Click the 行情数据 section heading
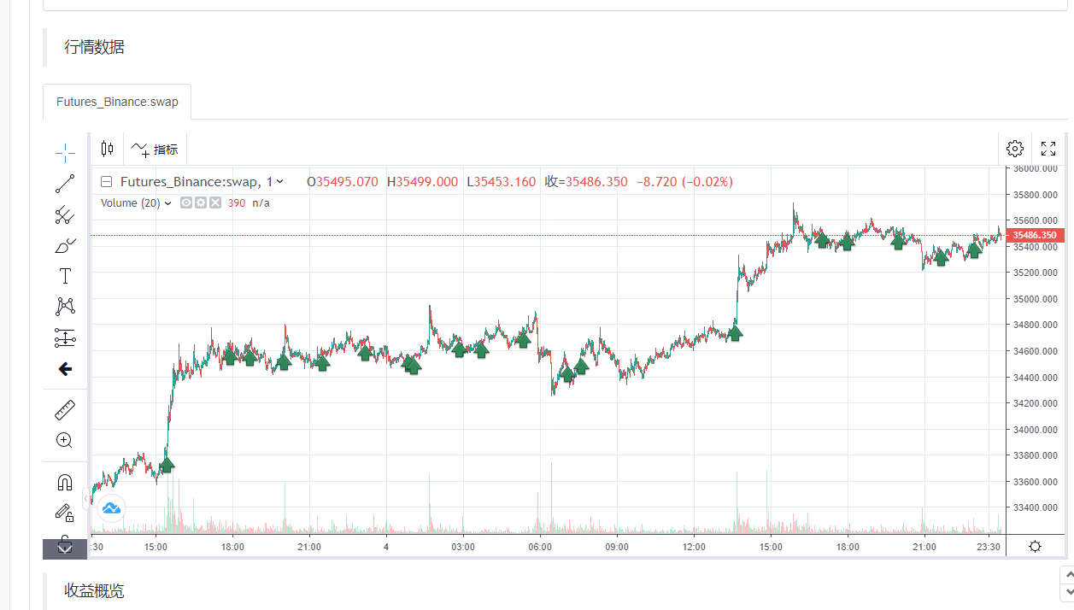This screenshot has height=610, width=1074. 94,47
